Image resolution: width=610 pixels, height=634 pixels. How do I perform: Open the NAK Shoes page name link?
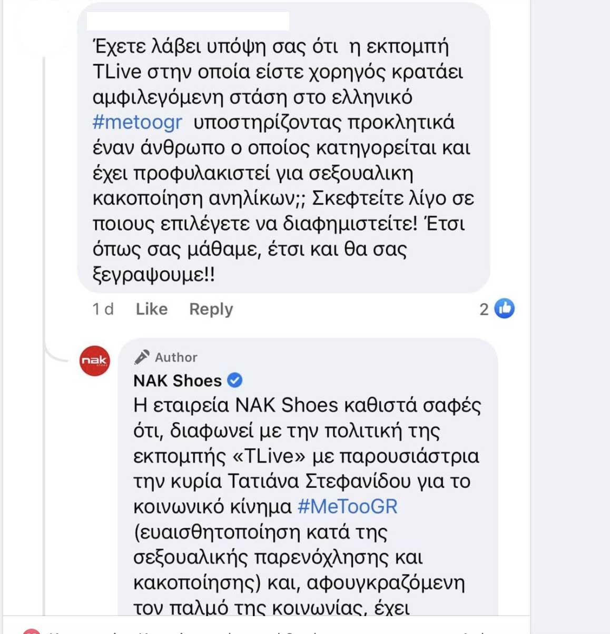pyautogui.click(x=178, y=380)
